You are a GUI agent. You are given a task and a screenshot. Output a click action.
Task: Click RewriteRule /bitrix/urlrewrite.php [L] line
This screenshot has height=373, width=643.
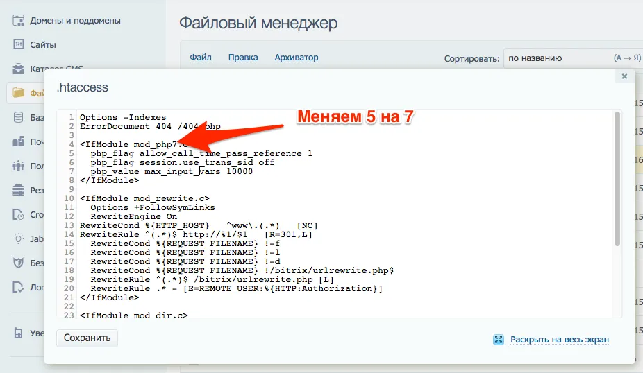212,279
